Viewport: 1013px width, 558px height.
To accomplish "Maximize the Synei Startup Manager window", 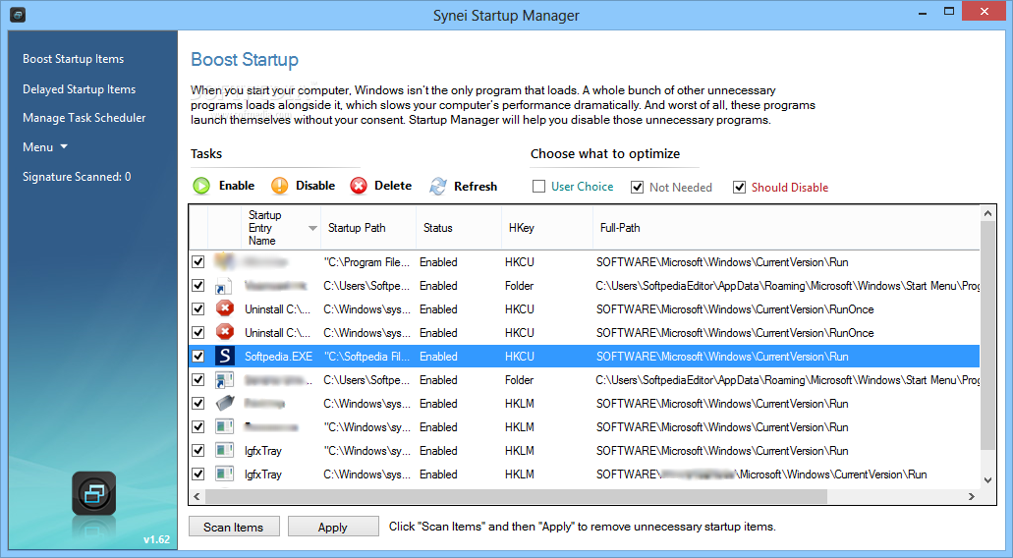I will click(949, 11).
